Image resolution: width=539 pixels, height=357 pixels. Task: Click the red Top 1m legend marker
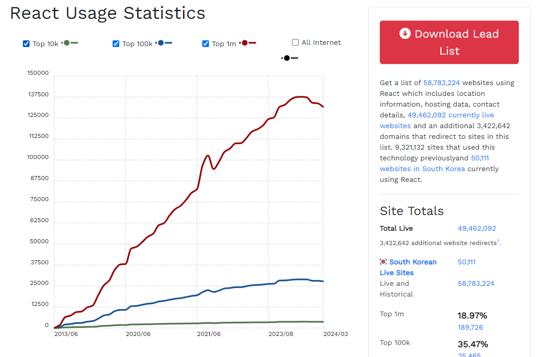point(245,43)
